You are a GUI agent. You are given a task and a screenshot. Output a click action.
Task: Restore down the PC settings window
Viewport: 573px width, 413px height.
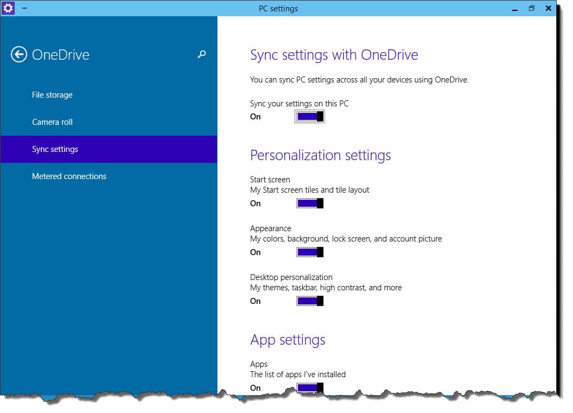(x=531, y=8)
